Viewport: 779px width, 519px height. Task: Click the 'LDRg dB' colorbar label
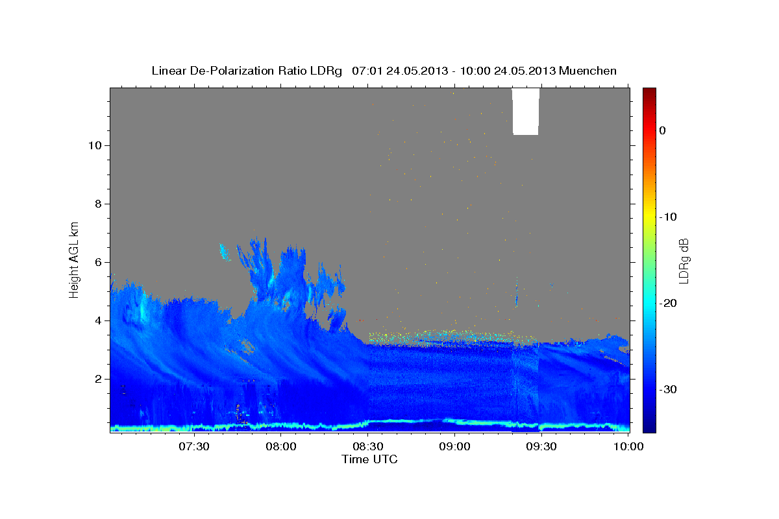pyautogui.click(x=684, y=261)
